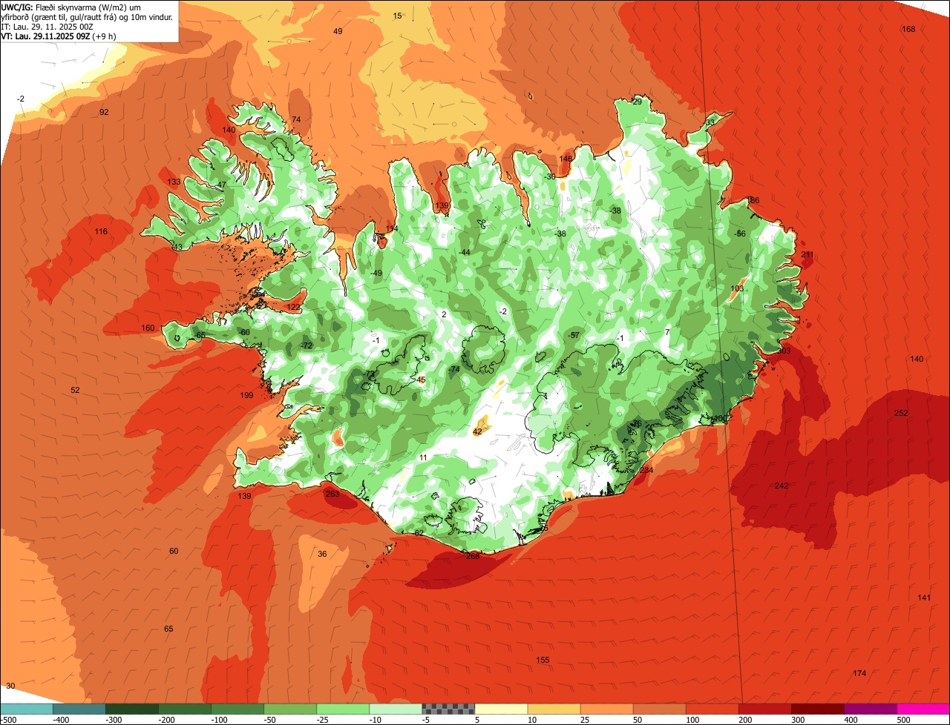The width and height of the screenshot is (950, 725).
Task: Click the map value 168
Action: [x=908, y=29]
